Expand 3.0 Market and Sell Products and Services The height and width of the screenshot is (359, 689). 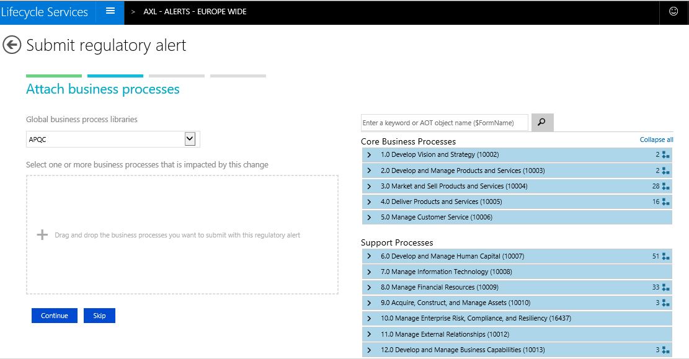tap(369, 186)
